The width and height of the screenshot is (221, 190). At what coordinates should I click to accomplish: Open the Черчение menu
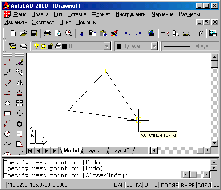point(163,14)
